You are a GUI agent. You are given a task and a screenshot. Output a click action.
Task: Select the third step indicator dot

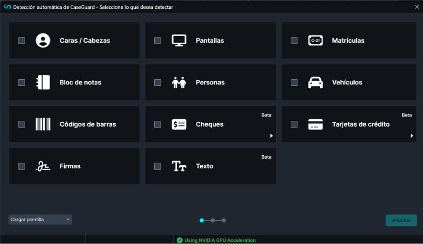pyautogui.click(x=224, y=220)
